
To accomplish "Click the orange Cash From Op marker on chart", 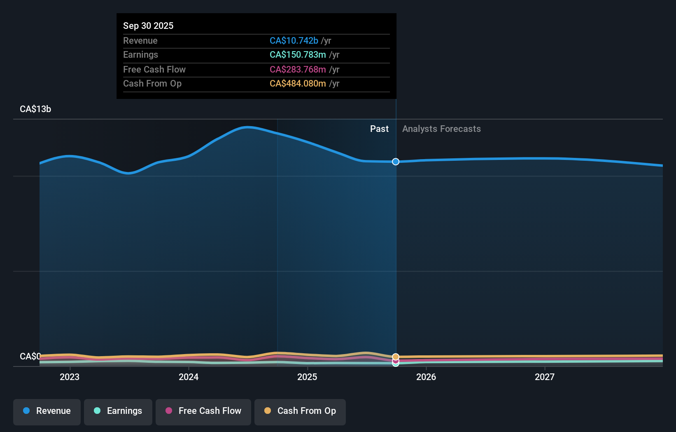I will pyautogui.click(x=395, y=356).
